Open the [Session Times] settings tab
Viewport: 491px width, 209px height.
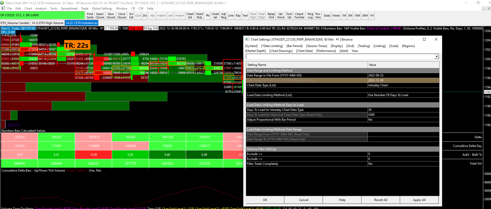[x=317, y=46]
